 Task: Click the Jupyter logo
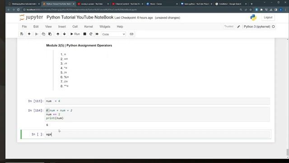point(31,17)
